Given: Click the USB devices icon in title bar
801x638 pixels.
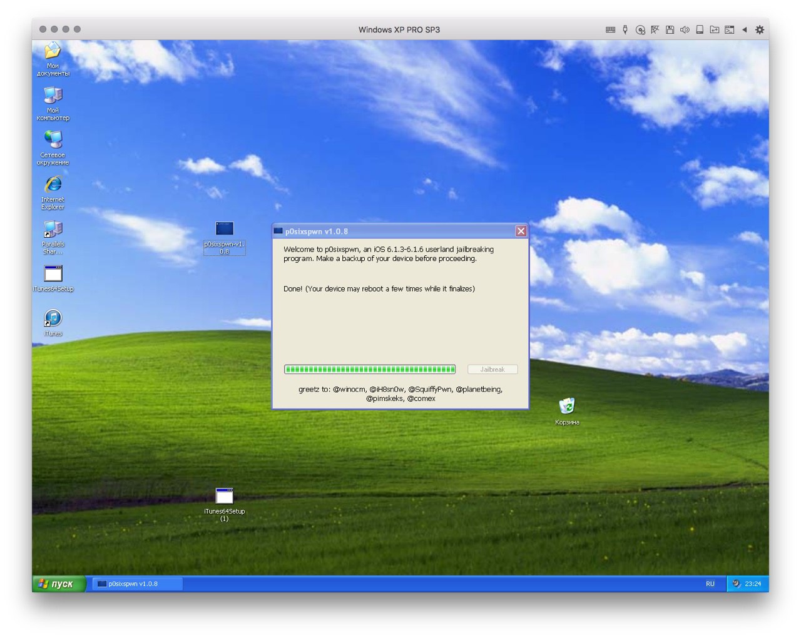Looking at the screenshot, I should (x=625, y=29).
